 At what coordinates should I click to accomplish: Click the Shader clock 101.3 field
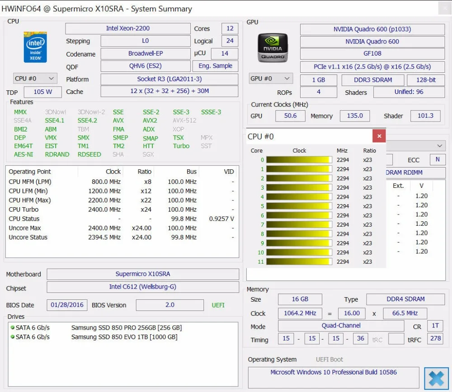click(x=425, y=116)
